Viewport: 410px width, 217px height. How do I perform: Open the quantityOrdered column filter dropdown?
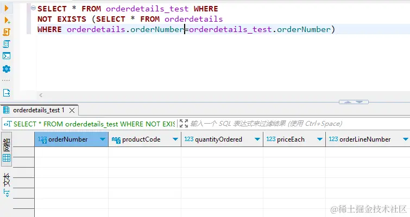[257, 139]
